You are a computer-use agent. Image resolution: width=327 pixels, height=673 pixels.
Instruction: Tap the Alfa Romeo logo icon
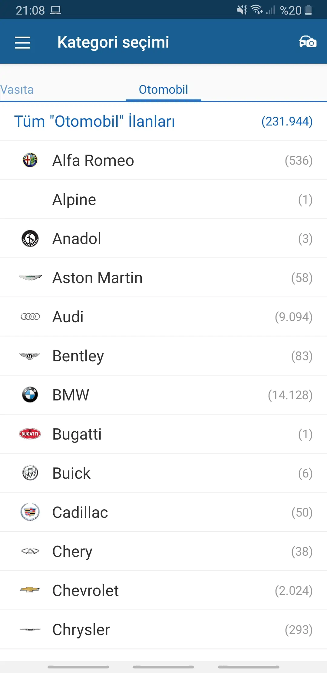pos(30,160)
